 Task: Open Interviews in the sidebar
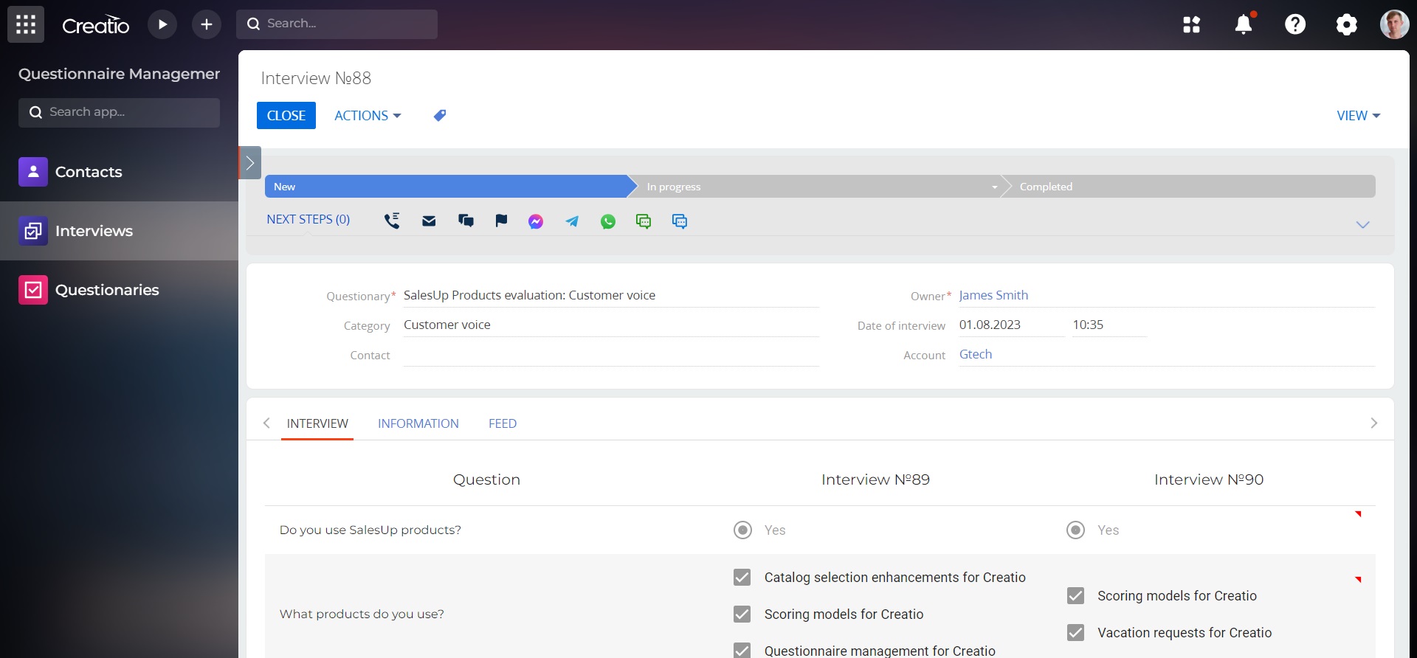click(x=94, y=231)
